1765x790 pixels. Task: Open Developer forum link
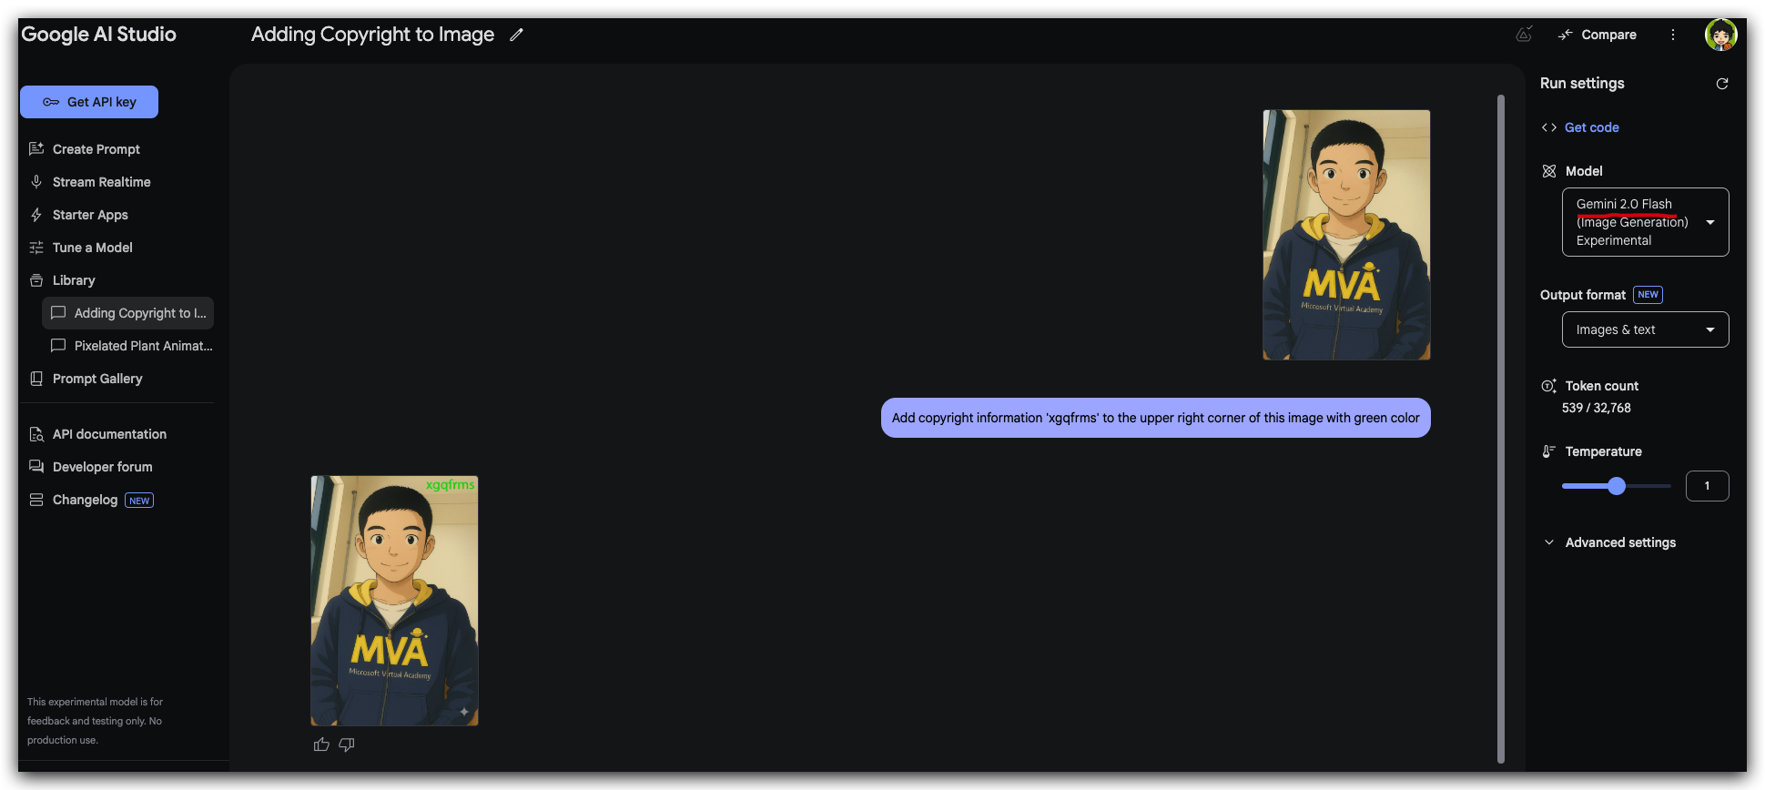[102, 467]
